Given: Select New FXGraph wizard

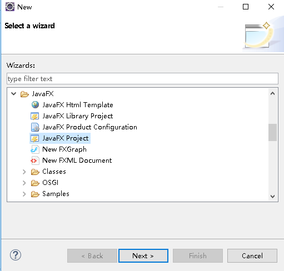Looking at the screenshot, I should (x=64, y=149).
